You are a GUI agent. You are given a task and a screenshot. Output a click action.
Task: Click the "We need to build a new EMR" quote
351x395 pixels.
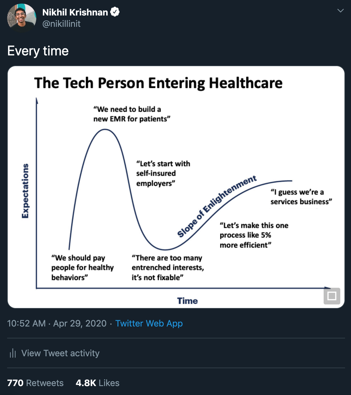pyautogui.click(x=131, y=114)
